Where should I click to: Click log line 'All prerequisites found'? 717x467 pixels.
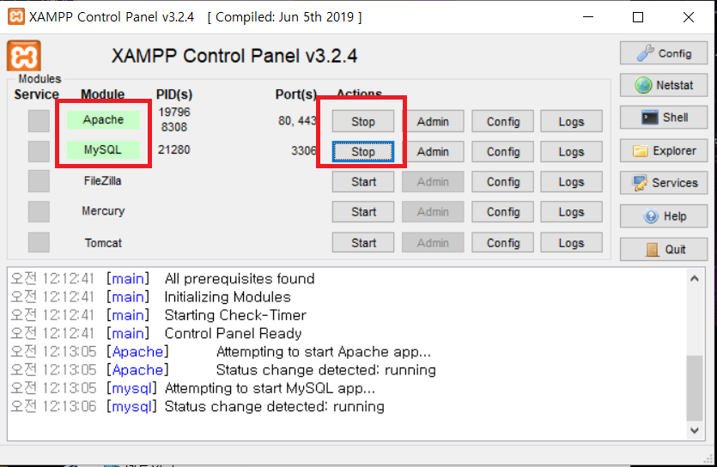point(240,279)
